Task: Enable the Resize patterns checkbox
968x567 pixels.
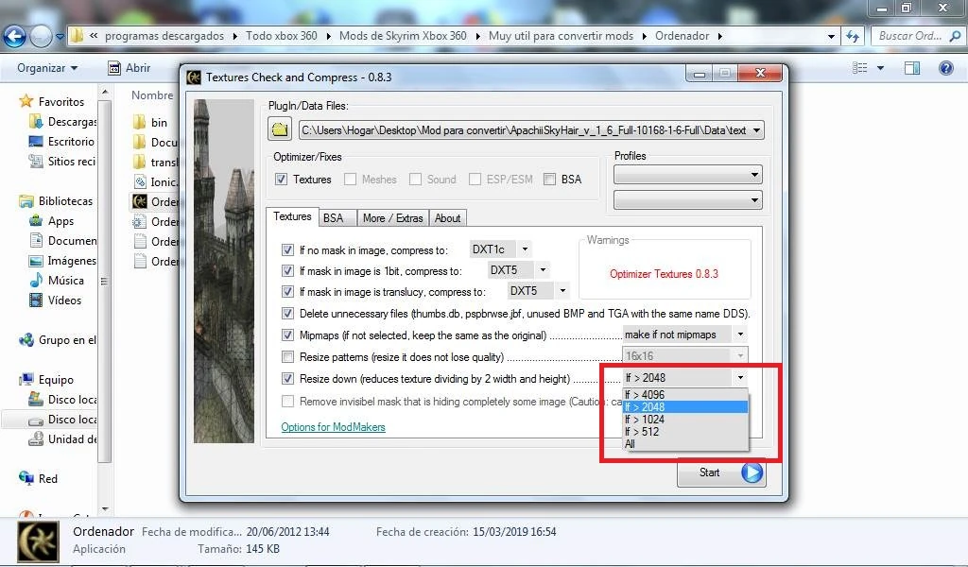Action: (x=287, y=356)
